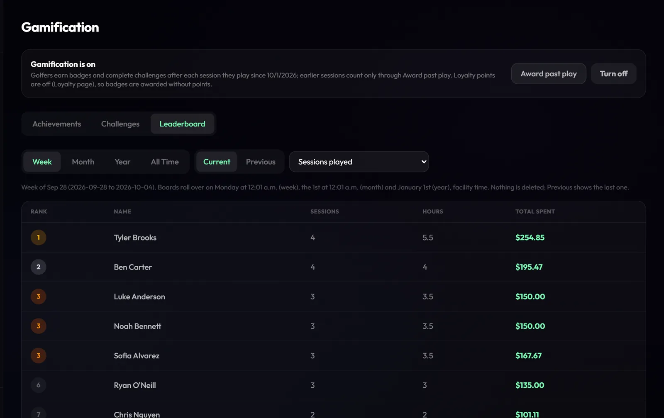
Task: Select the Month period filter
Action: point(83,162)
